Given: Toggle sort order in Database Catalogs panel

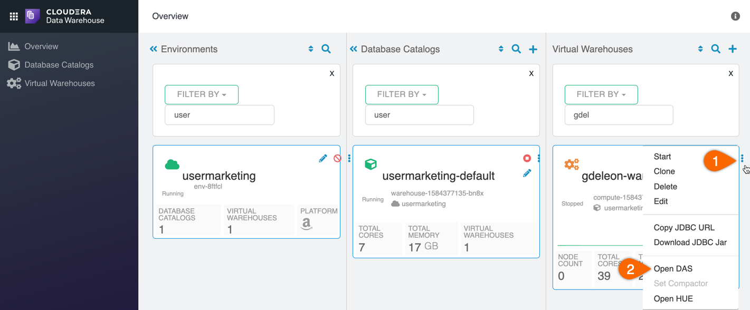Looking at the screenshot, I should coord(501,49).
